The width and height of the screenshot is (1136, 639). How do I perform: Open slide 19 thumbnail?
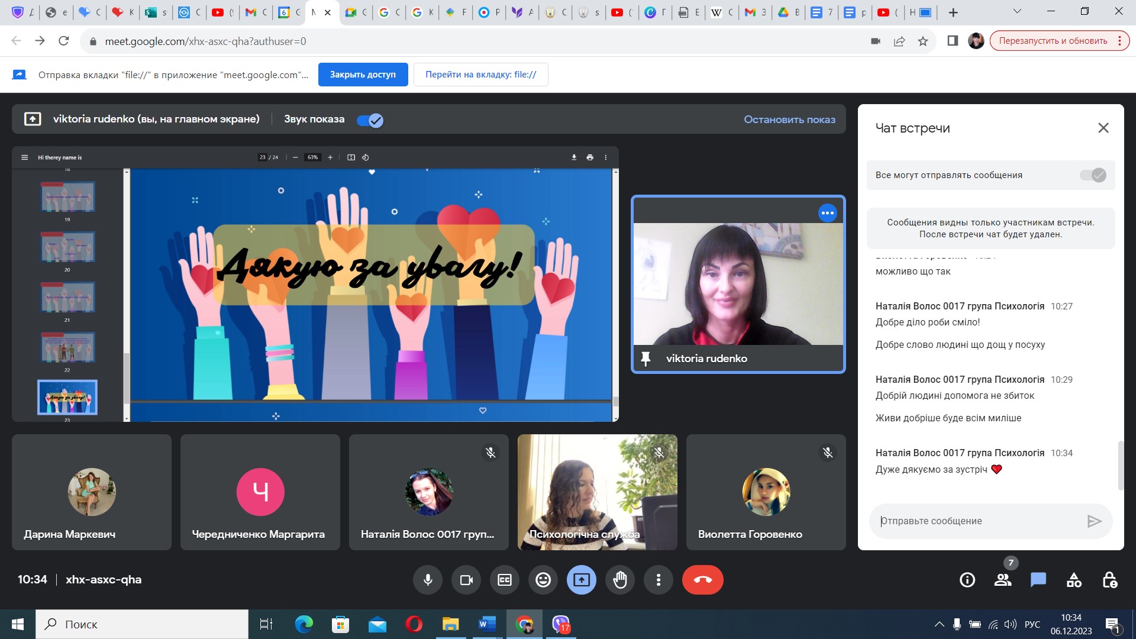tap(67, 196)
